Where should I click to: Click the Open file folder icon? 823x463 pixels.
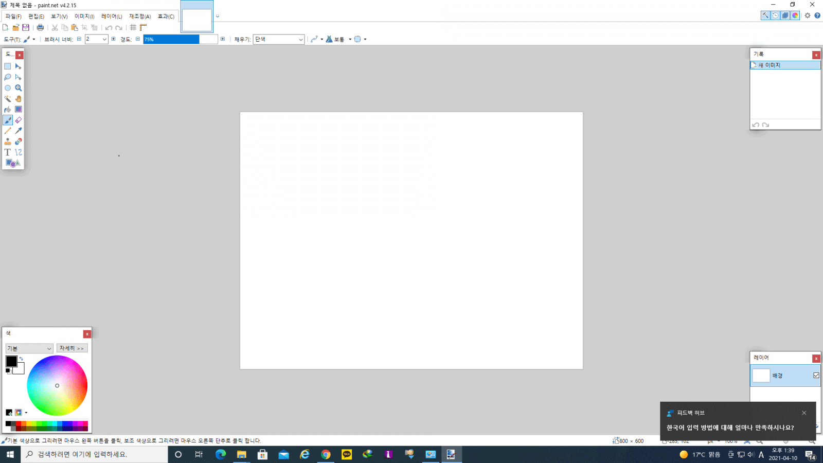pyautogui.click(x=15, y=27)
